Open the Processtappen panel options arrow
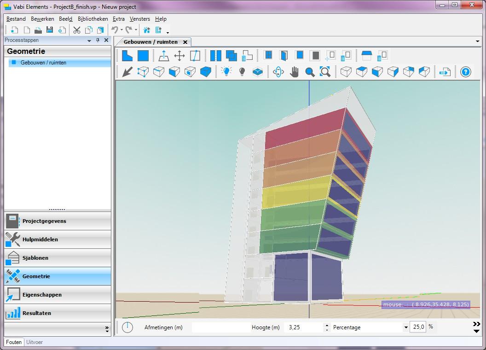The width and height of the screenshot is (486, 350). pos(89,41)
